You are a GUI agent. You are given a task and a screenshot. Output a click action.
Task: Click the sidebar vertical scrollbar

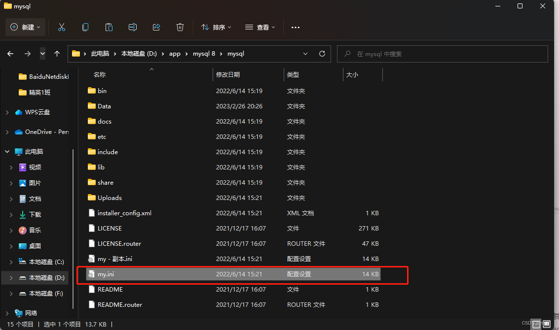point(73,228)
